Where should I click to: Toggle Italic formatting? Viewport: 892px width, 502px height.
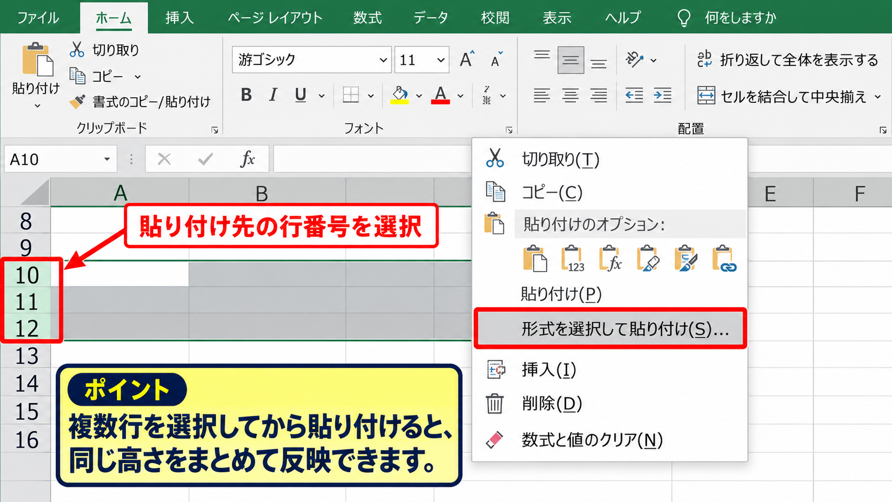coord(273,95)
